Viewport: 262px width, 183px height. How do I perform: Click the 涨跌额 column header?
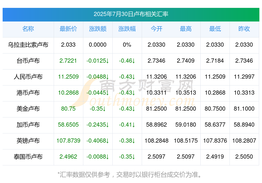97,29
